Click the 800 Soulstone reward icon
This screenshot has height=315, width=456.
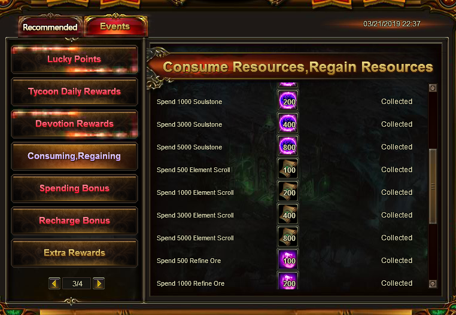288,146
